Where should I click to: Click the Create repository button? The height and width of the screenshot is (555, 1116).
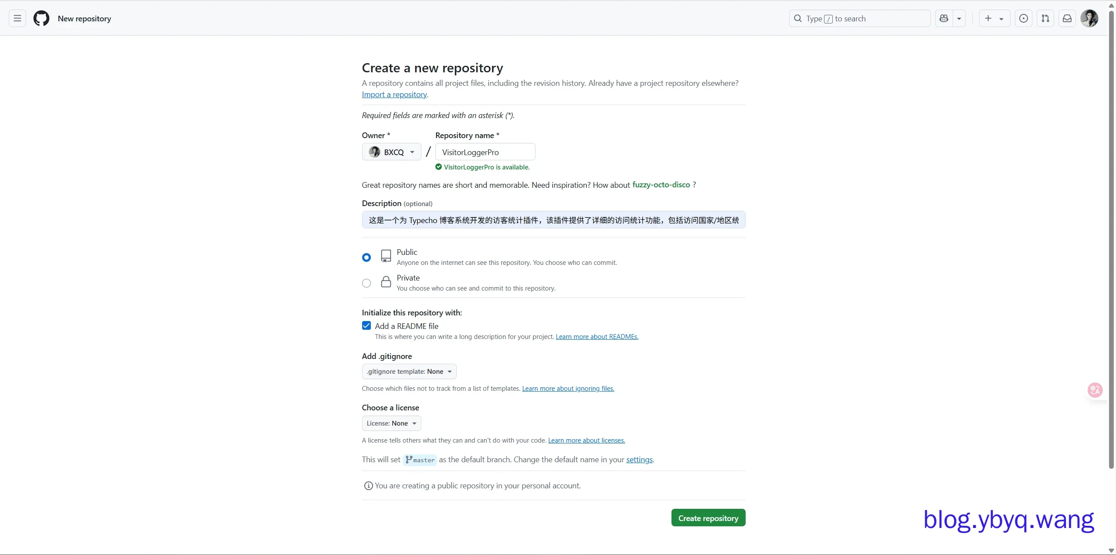[x=708, y=518]
